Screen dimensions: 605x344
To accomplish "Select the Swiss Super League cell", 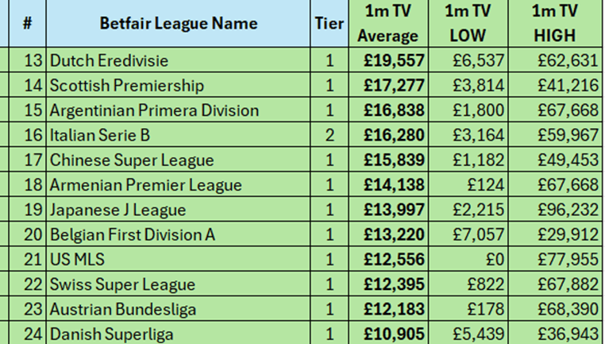I will tap(122, 284).
